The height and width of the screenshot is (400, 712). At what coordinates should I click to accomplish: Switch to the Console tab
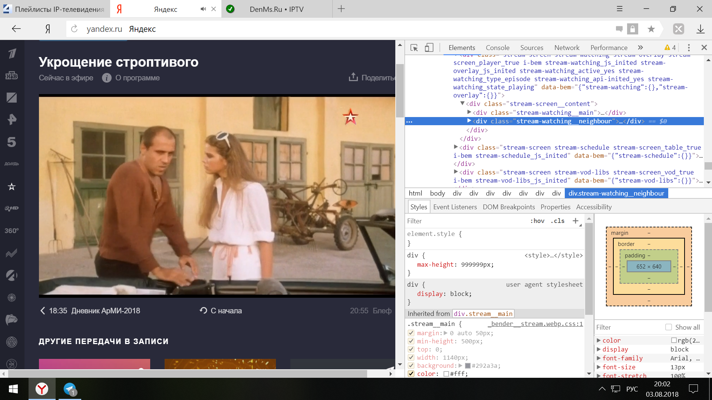coord(497,48)
